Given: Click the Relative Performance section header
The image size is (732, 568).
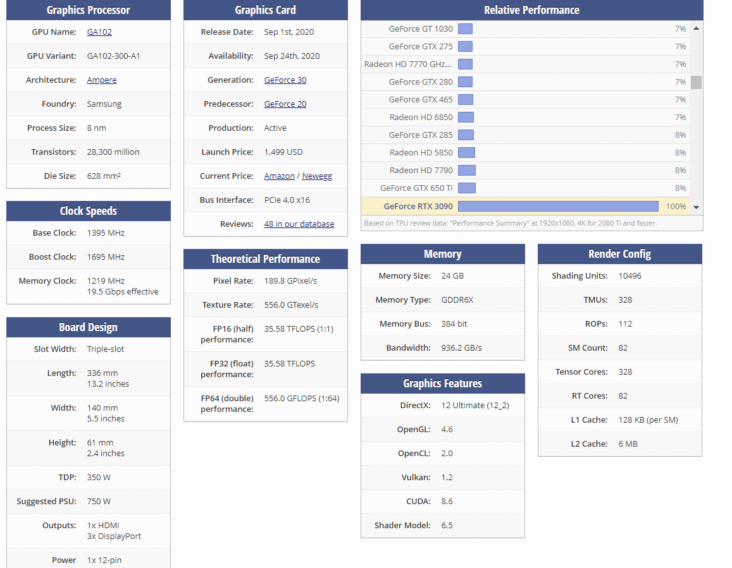Looking at the screenshot, I should point(531,10).
